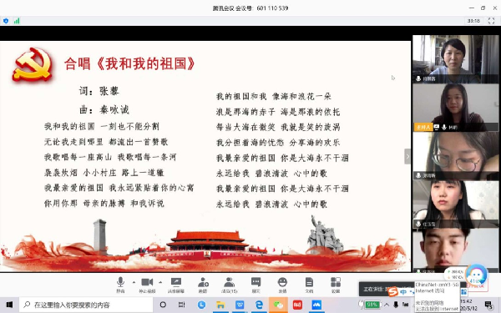Open the documents icon in the meeting toolbar

click(309, 285)
